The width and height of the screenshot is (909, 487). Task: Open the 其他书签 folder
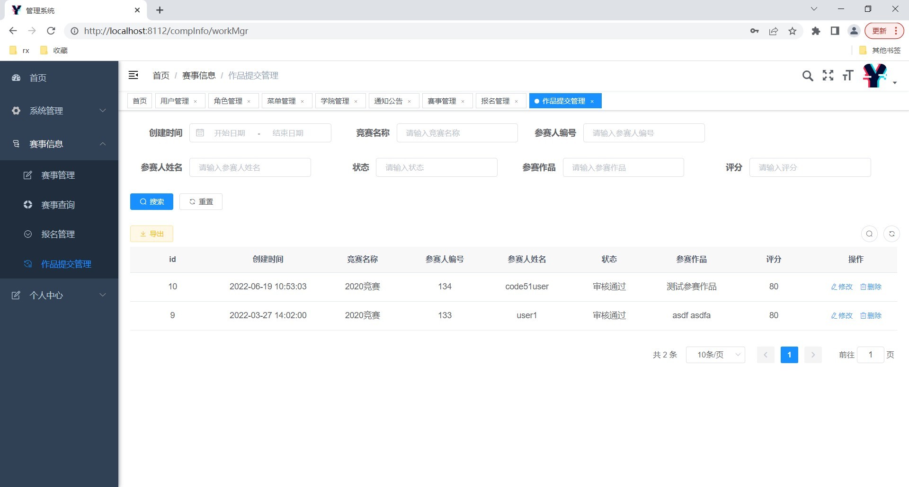[x=880, y=50]
